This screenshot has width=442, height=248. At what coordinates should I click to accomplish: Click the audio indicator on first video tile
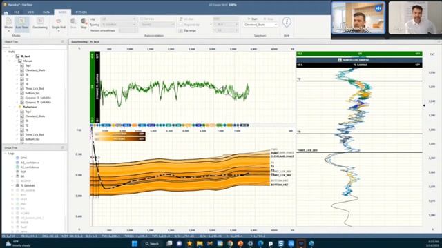pos(378,8)
